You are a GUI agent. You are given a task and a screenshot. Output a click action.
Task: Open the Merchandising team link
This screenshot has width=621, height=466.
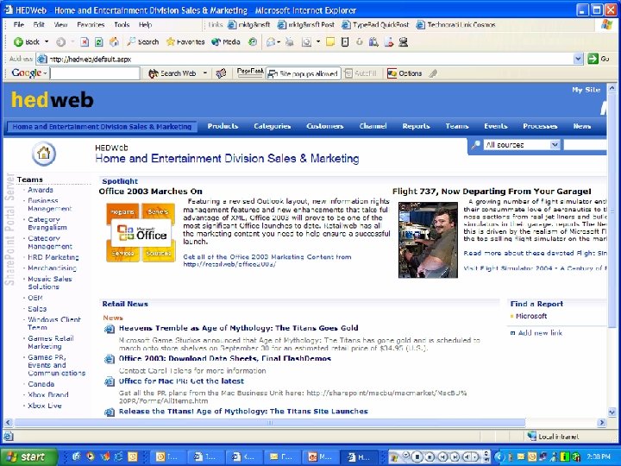pos(52,268)
